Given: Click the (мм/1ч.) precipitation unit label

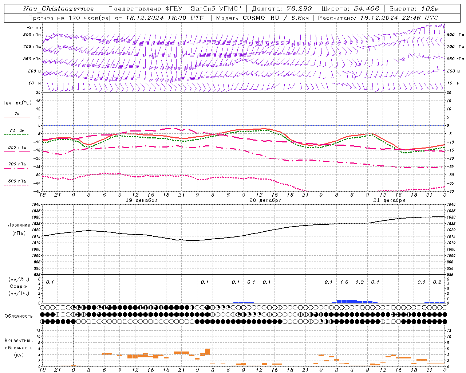Looking at the screenshot, I should click(19, 293).
